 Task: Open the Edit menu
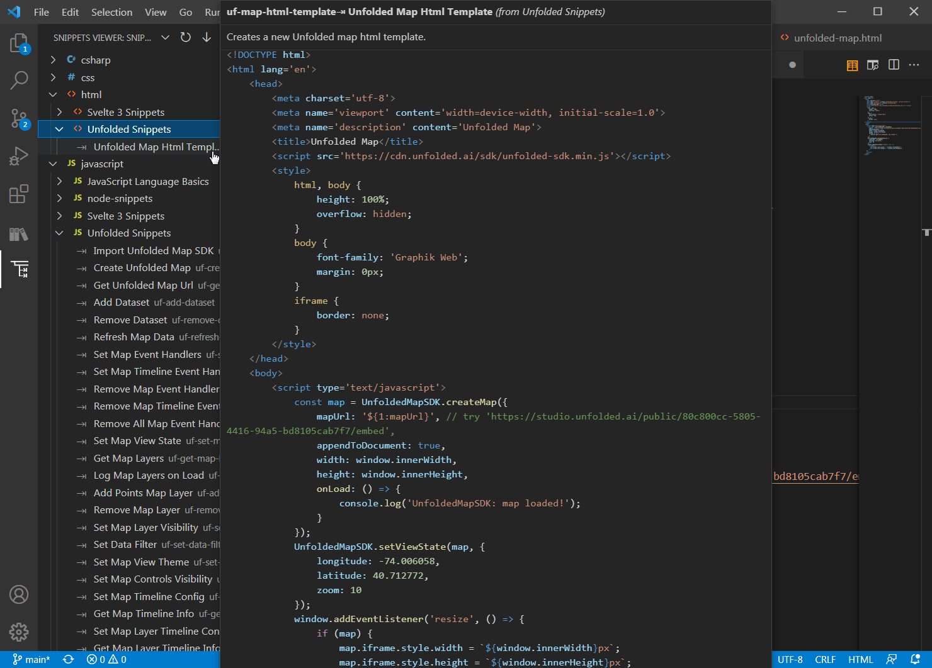[71, 12]
